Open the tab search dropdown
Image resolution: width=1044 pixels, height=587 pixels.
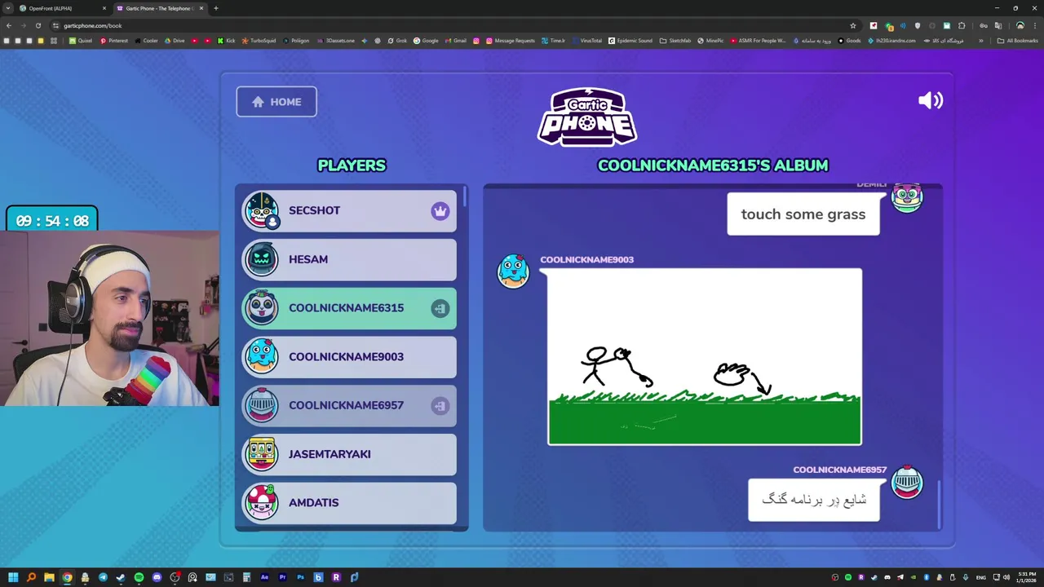(x=7, y=8)
